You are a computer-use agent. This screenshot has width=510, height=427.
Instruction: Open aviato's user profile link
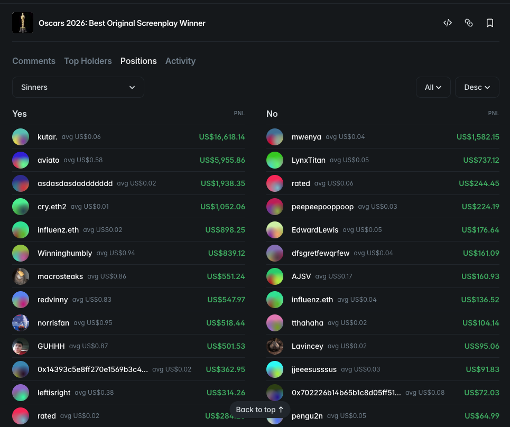48,160
